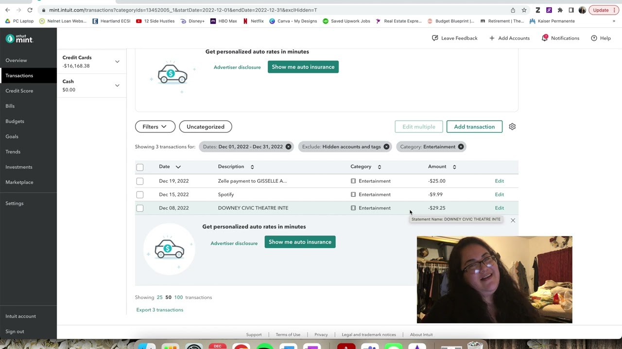Bookmark this page with the star icon

point(524,10)
